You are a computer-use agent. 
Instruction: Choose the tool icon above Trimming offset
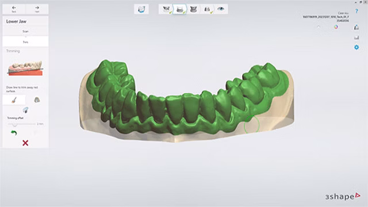pos(25,110)
